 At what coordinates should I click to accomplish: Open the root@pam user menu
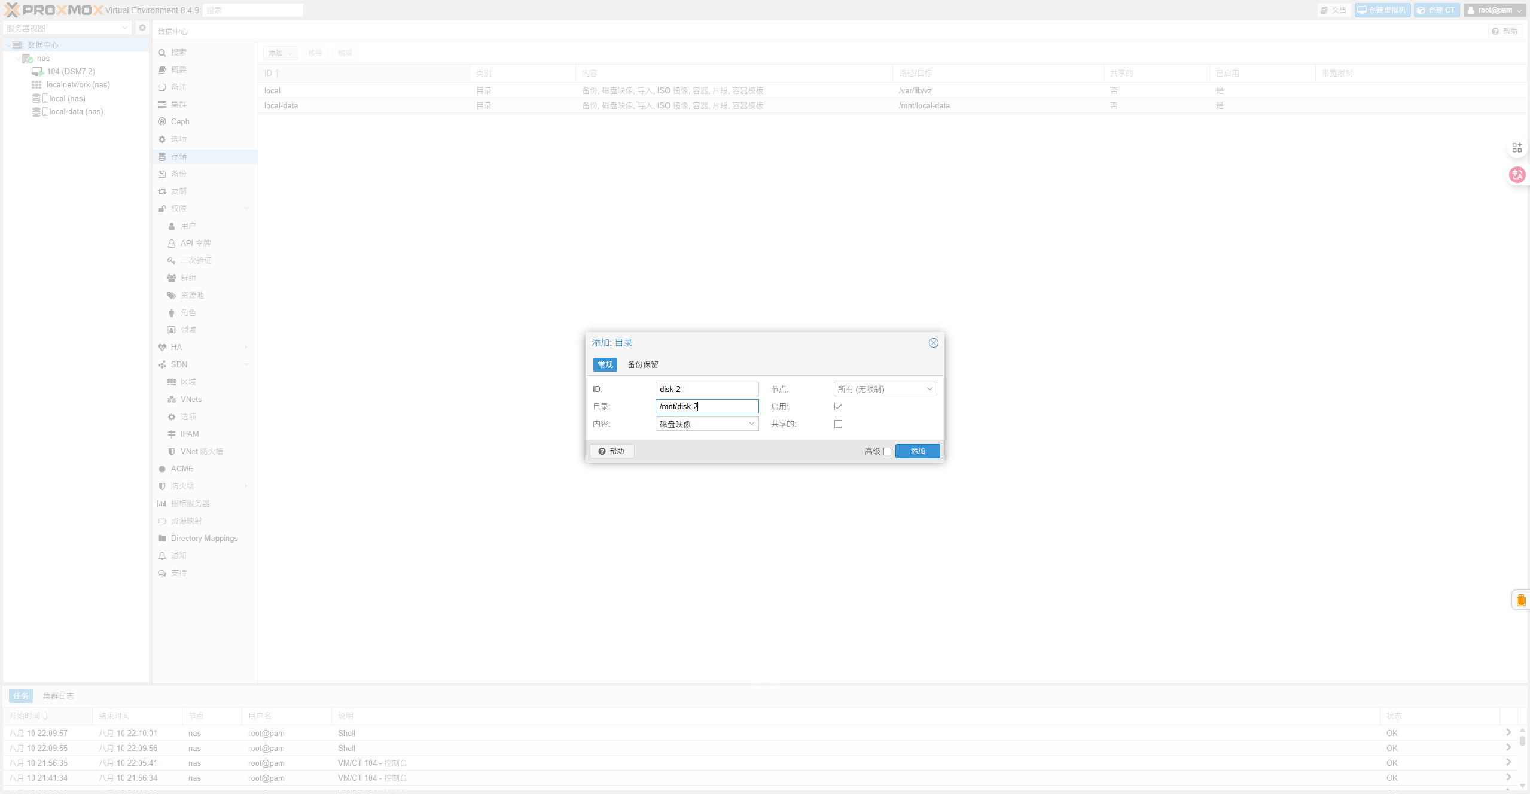tap(1494, 10)
